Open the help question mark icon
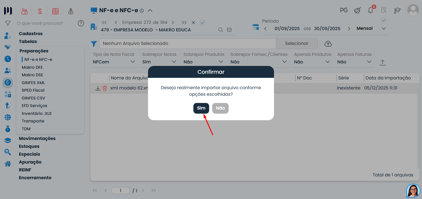422x199 pixels. [x=81, y=23]
